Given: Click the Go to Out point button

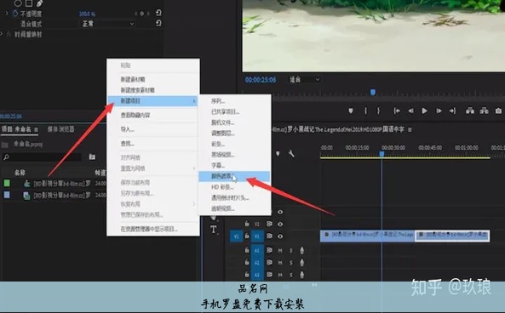Looking at the screenshot, I should click(x=452, y=111).
